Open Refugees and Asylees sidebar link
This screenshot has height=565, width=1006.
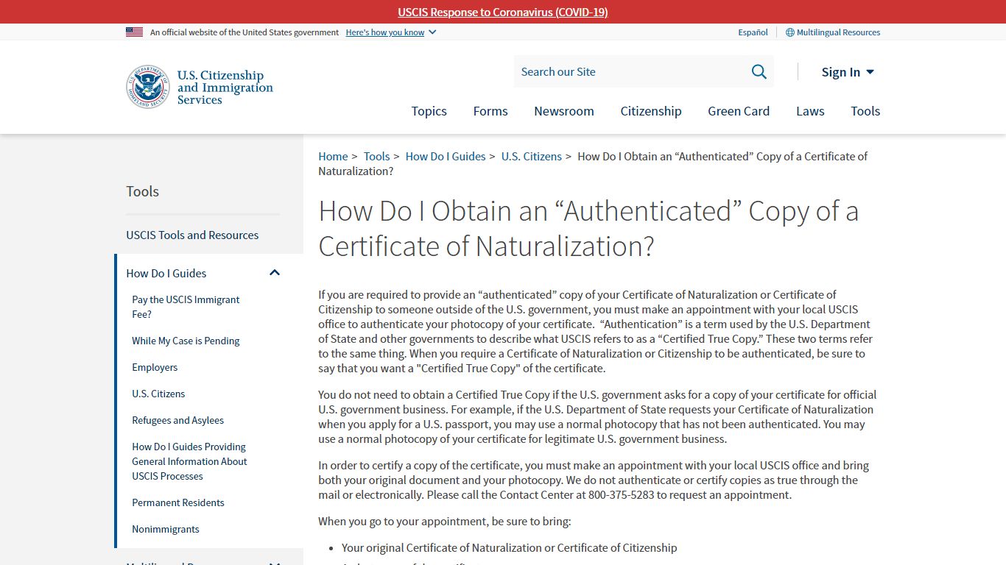[177, 420]
